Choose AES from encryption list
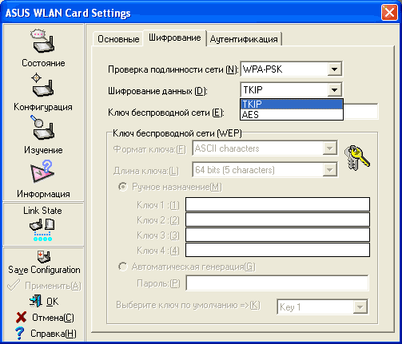 292,115
